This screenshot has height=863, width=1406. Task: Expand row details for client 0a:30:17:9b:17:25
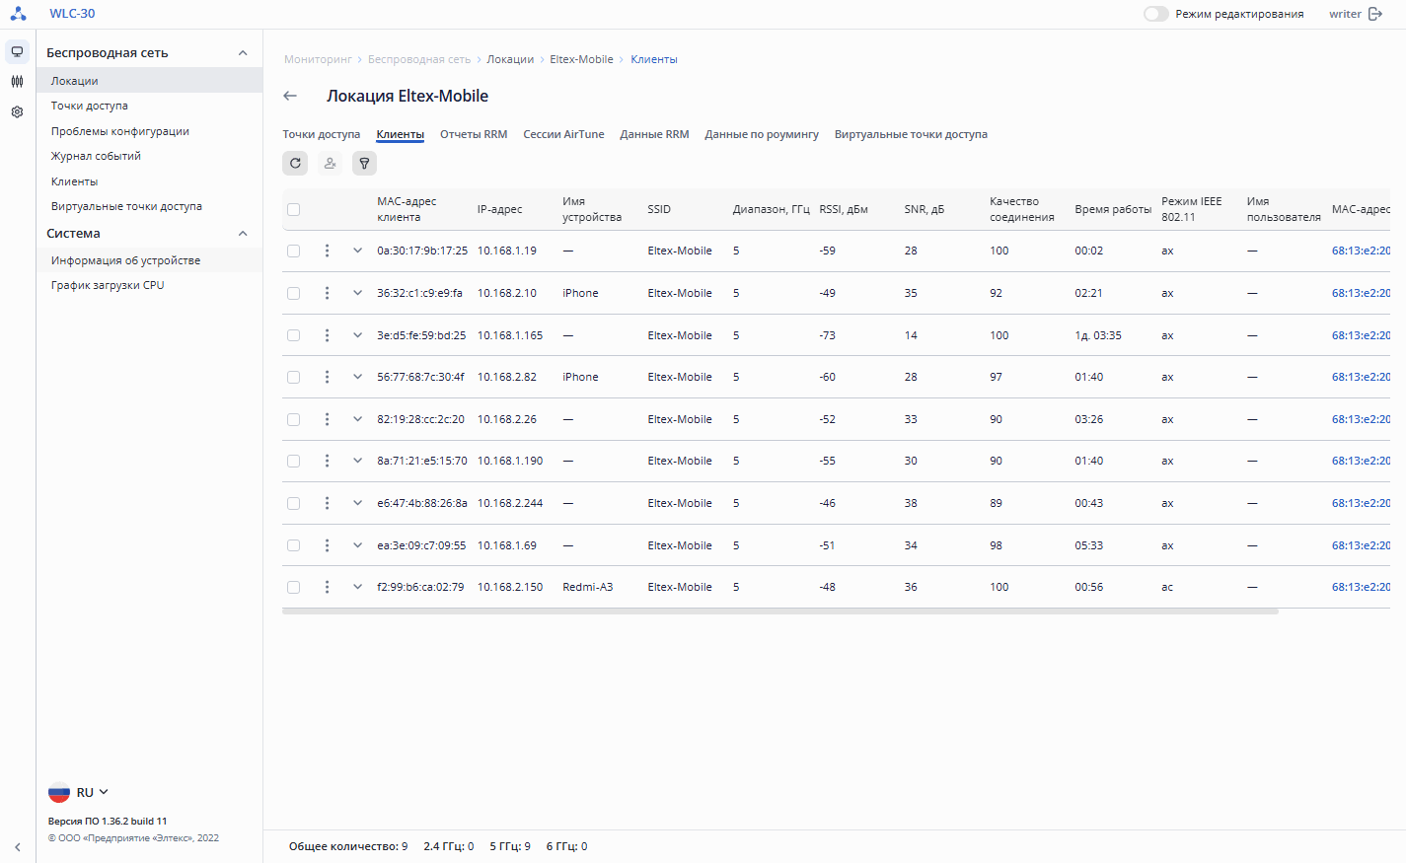coord(357,251)
